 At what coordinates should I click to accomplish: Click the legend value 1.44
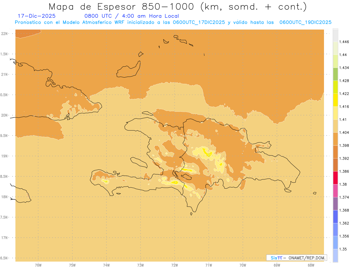[343, 55]
